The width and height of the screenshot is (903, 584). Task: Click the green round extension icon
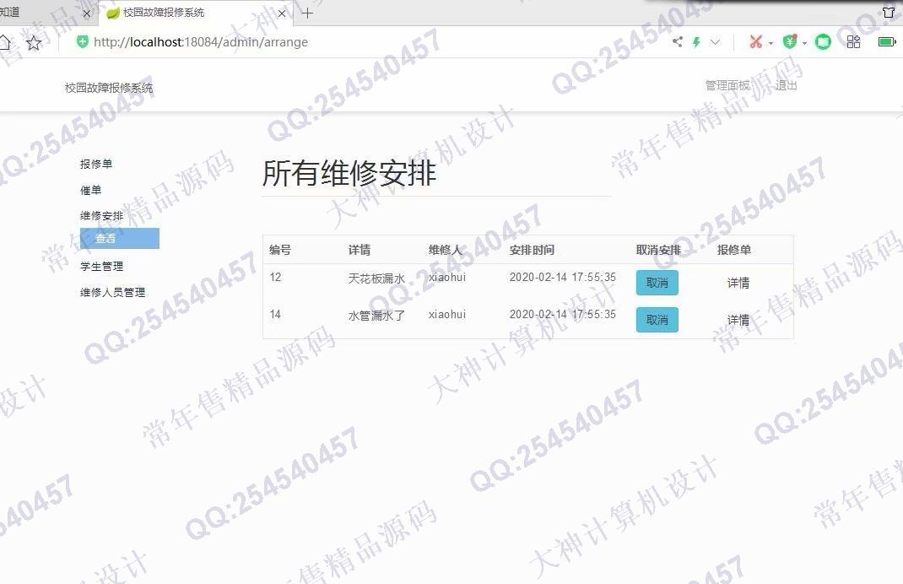pyautogui.click(x=823, y=42)
